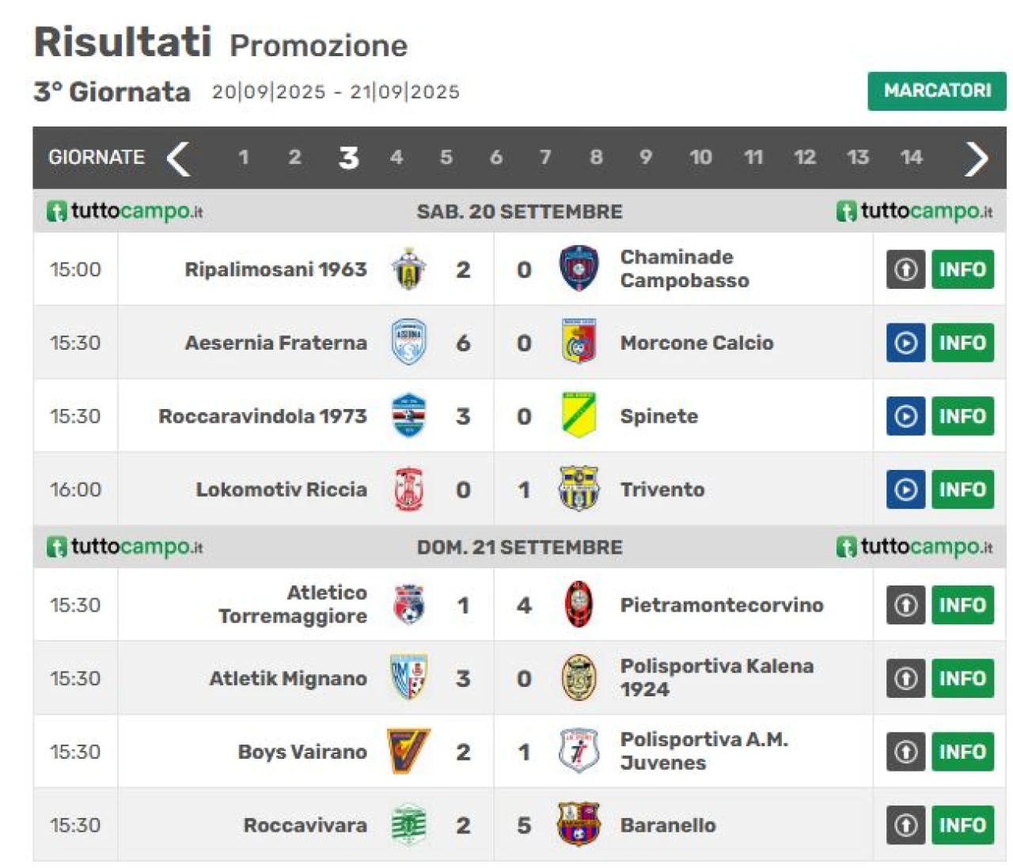1013x868 pixels.
Task: Play video for Aesernia Fraterna match
Action: pyautogui.click(x=905, y=343)
